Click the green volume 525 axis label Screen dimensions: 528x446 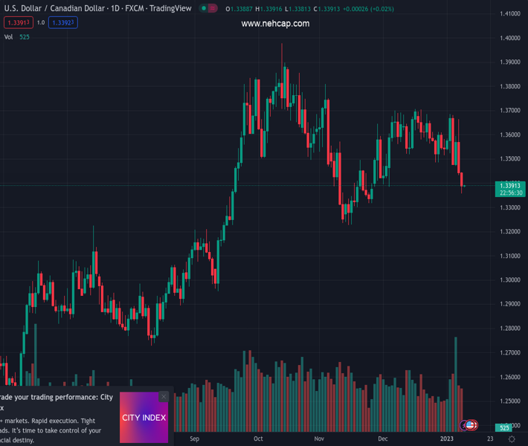[504, 428]
